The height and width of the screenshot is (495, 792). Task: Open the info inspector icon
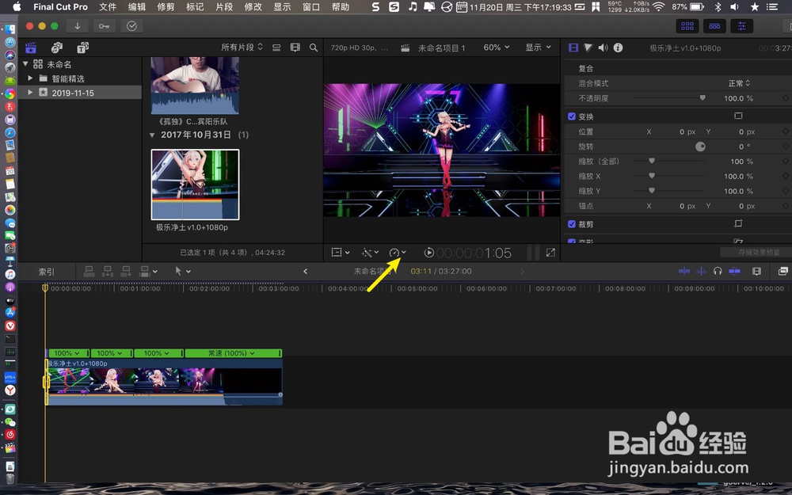pyautogui.click(x=618, y=48)
